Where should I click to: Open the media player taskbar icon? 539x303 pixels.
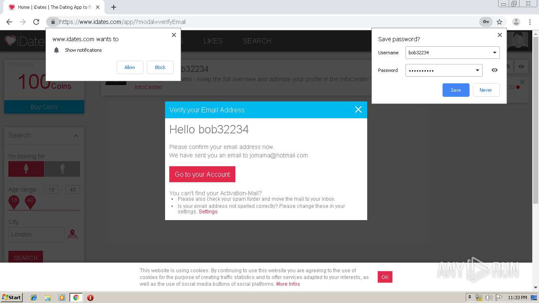(61, 298)
